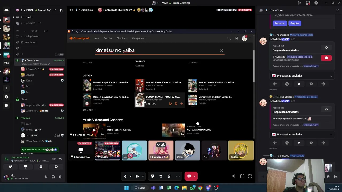The width and height of the screenshot is (342, 192).
Task: Stop watching stream red button
Action: pos(189,176)
